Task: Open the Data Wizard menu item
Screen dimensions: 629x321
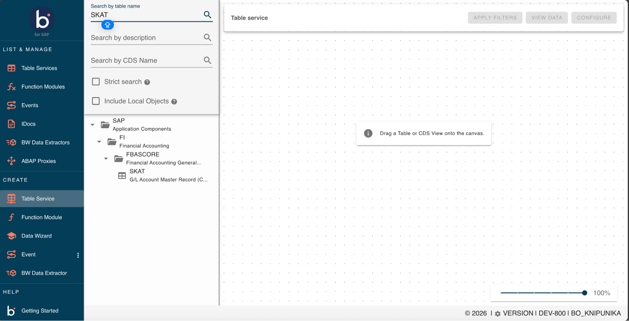Action: (37, 236)
